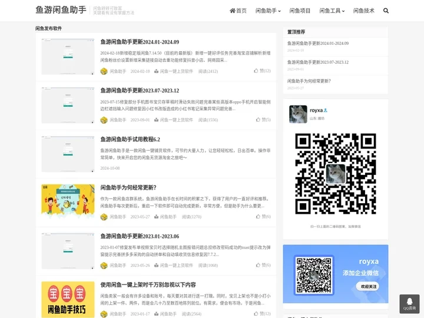This screenshot has height=318, width=424.
Task: Open article 使用闲鱼一键上架时千万别忽视以下内容
Action: (148, 285)
